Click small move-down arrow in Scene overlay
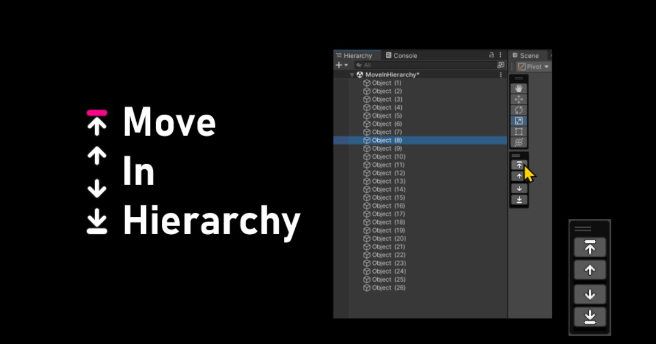 [x=519, y=188]
